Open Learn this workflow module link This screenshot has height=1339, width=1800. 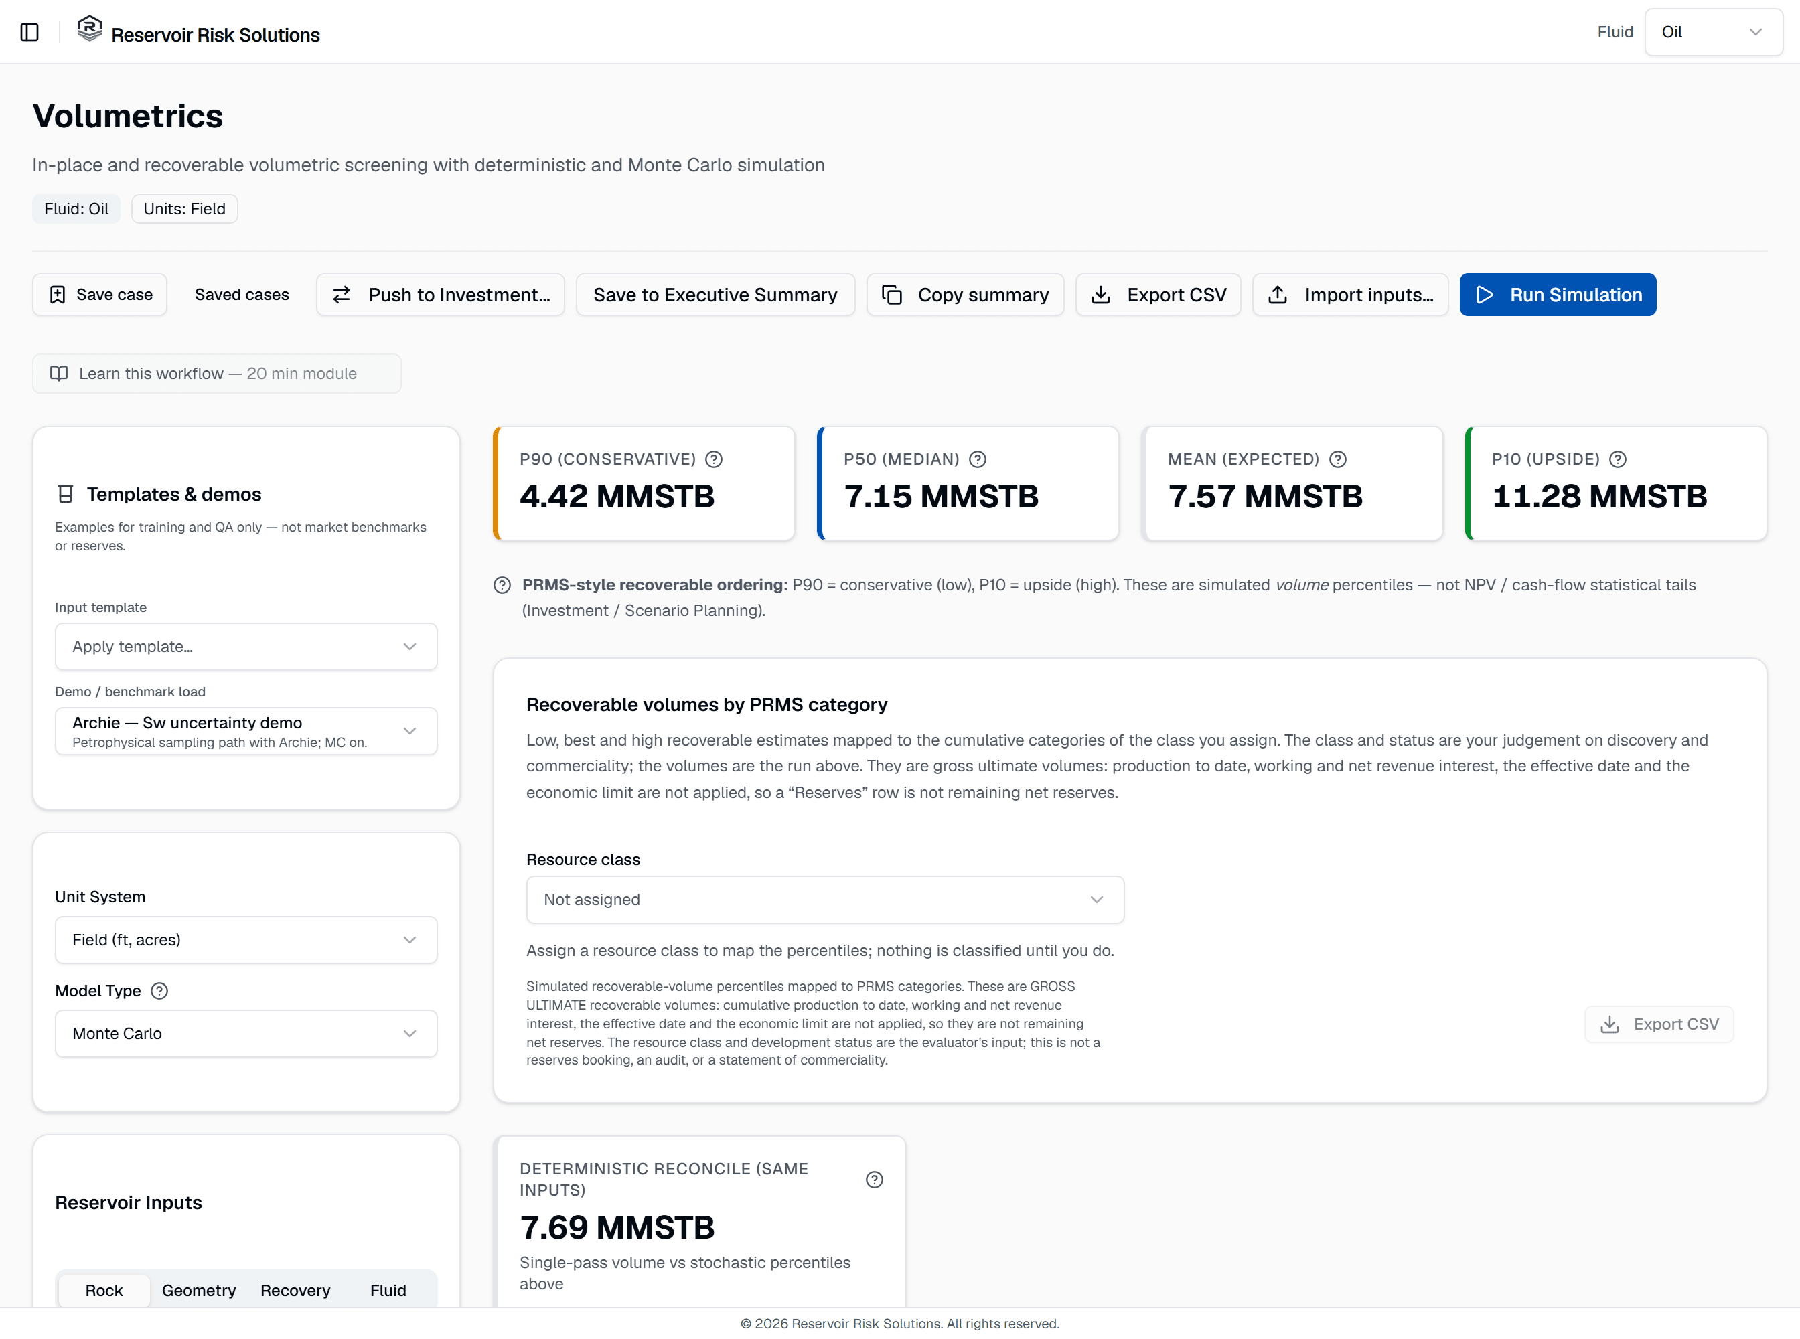216,374
